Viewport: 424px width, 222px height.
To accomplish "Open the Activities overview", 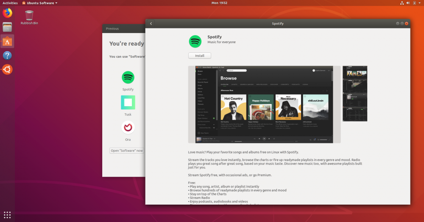I will click(10, 3).
